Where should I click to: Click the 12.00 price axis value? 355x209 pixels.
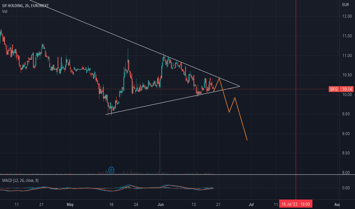point(347,16)
